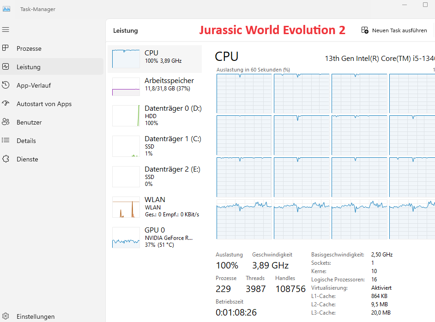Click the Autostart von Apps icon

[x=6, y=103]
